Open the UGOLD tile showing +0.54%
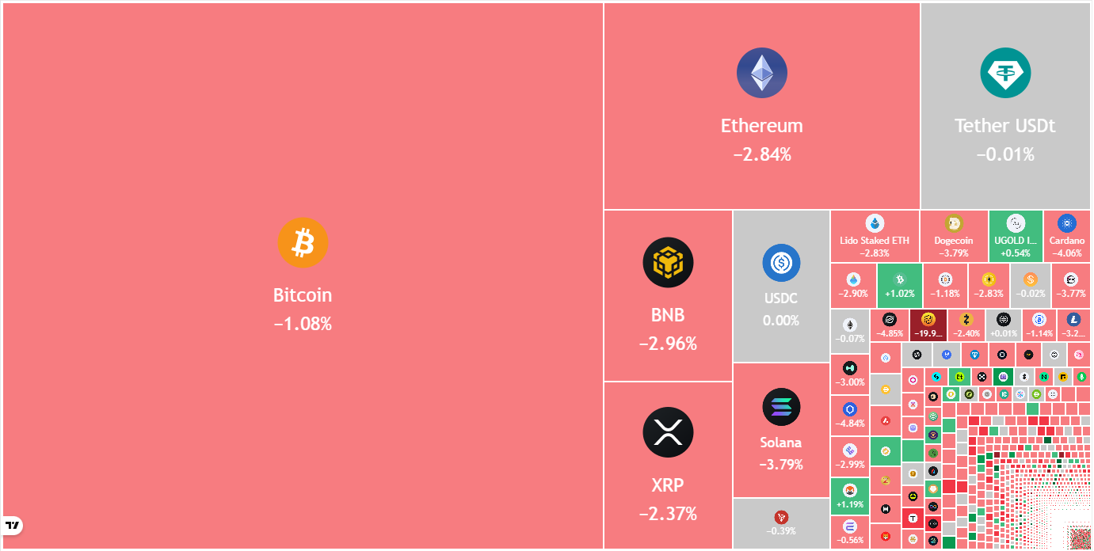 1016,236
